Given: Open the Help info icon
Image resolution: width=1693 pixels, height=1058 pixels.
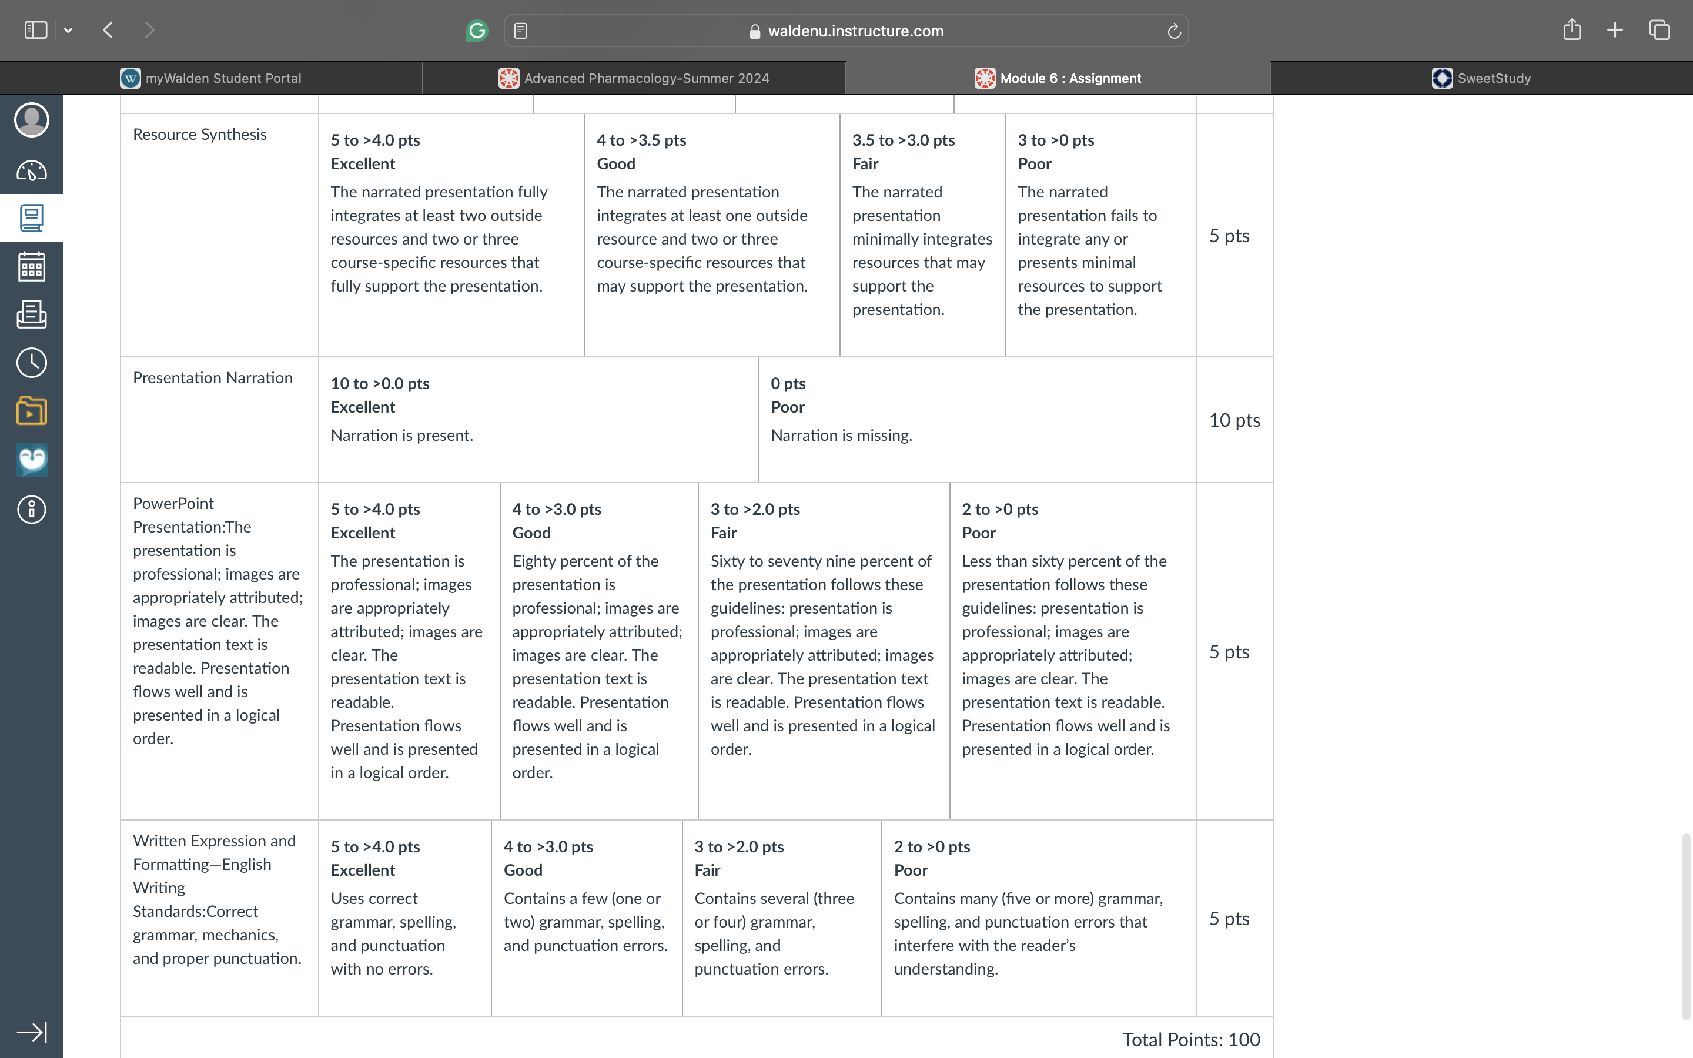Looking at the screenshot, I should [x=32, y=510].
